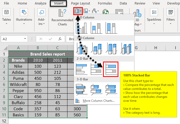Expand the Name Box dropdown arrow
Image resolution: width=180 pixels, height=124 pixels.
pos(25,39)
